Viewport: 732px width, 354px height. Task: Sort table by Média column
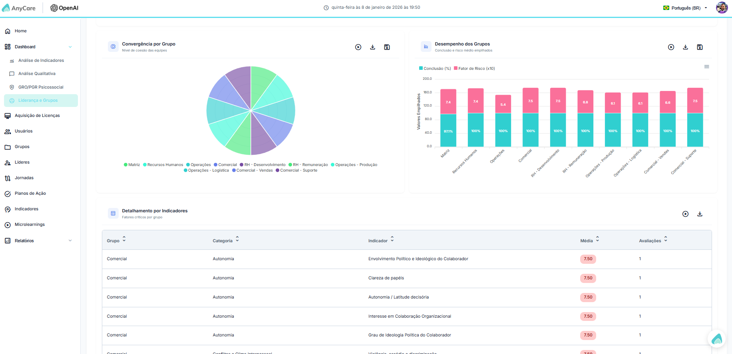pos(590,240)
